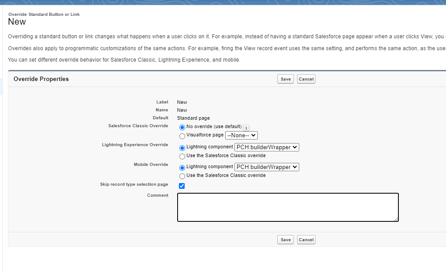446x272 pixels.
Task: Open the Mobile Override component dropdown
Action: [x=267, y=167]
